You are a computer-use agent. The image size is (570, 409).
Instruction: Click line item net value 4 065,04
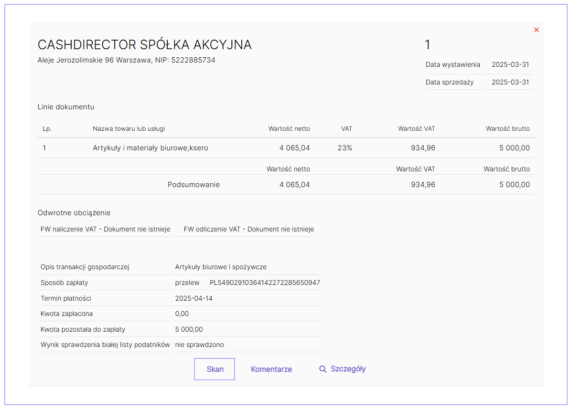[x=294, y=148]
